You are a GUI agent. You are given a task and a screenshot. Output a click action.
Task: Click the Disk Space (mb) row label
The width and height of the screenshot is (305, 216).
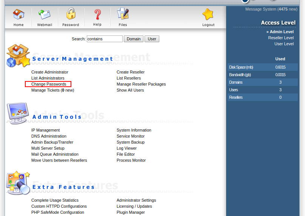(241, 67)
